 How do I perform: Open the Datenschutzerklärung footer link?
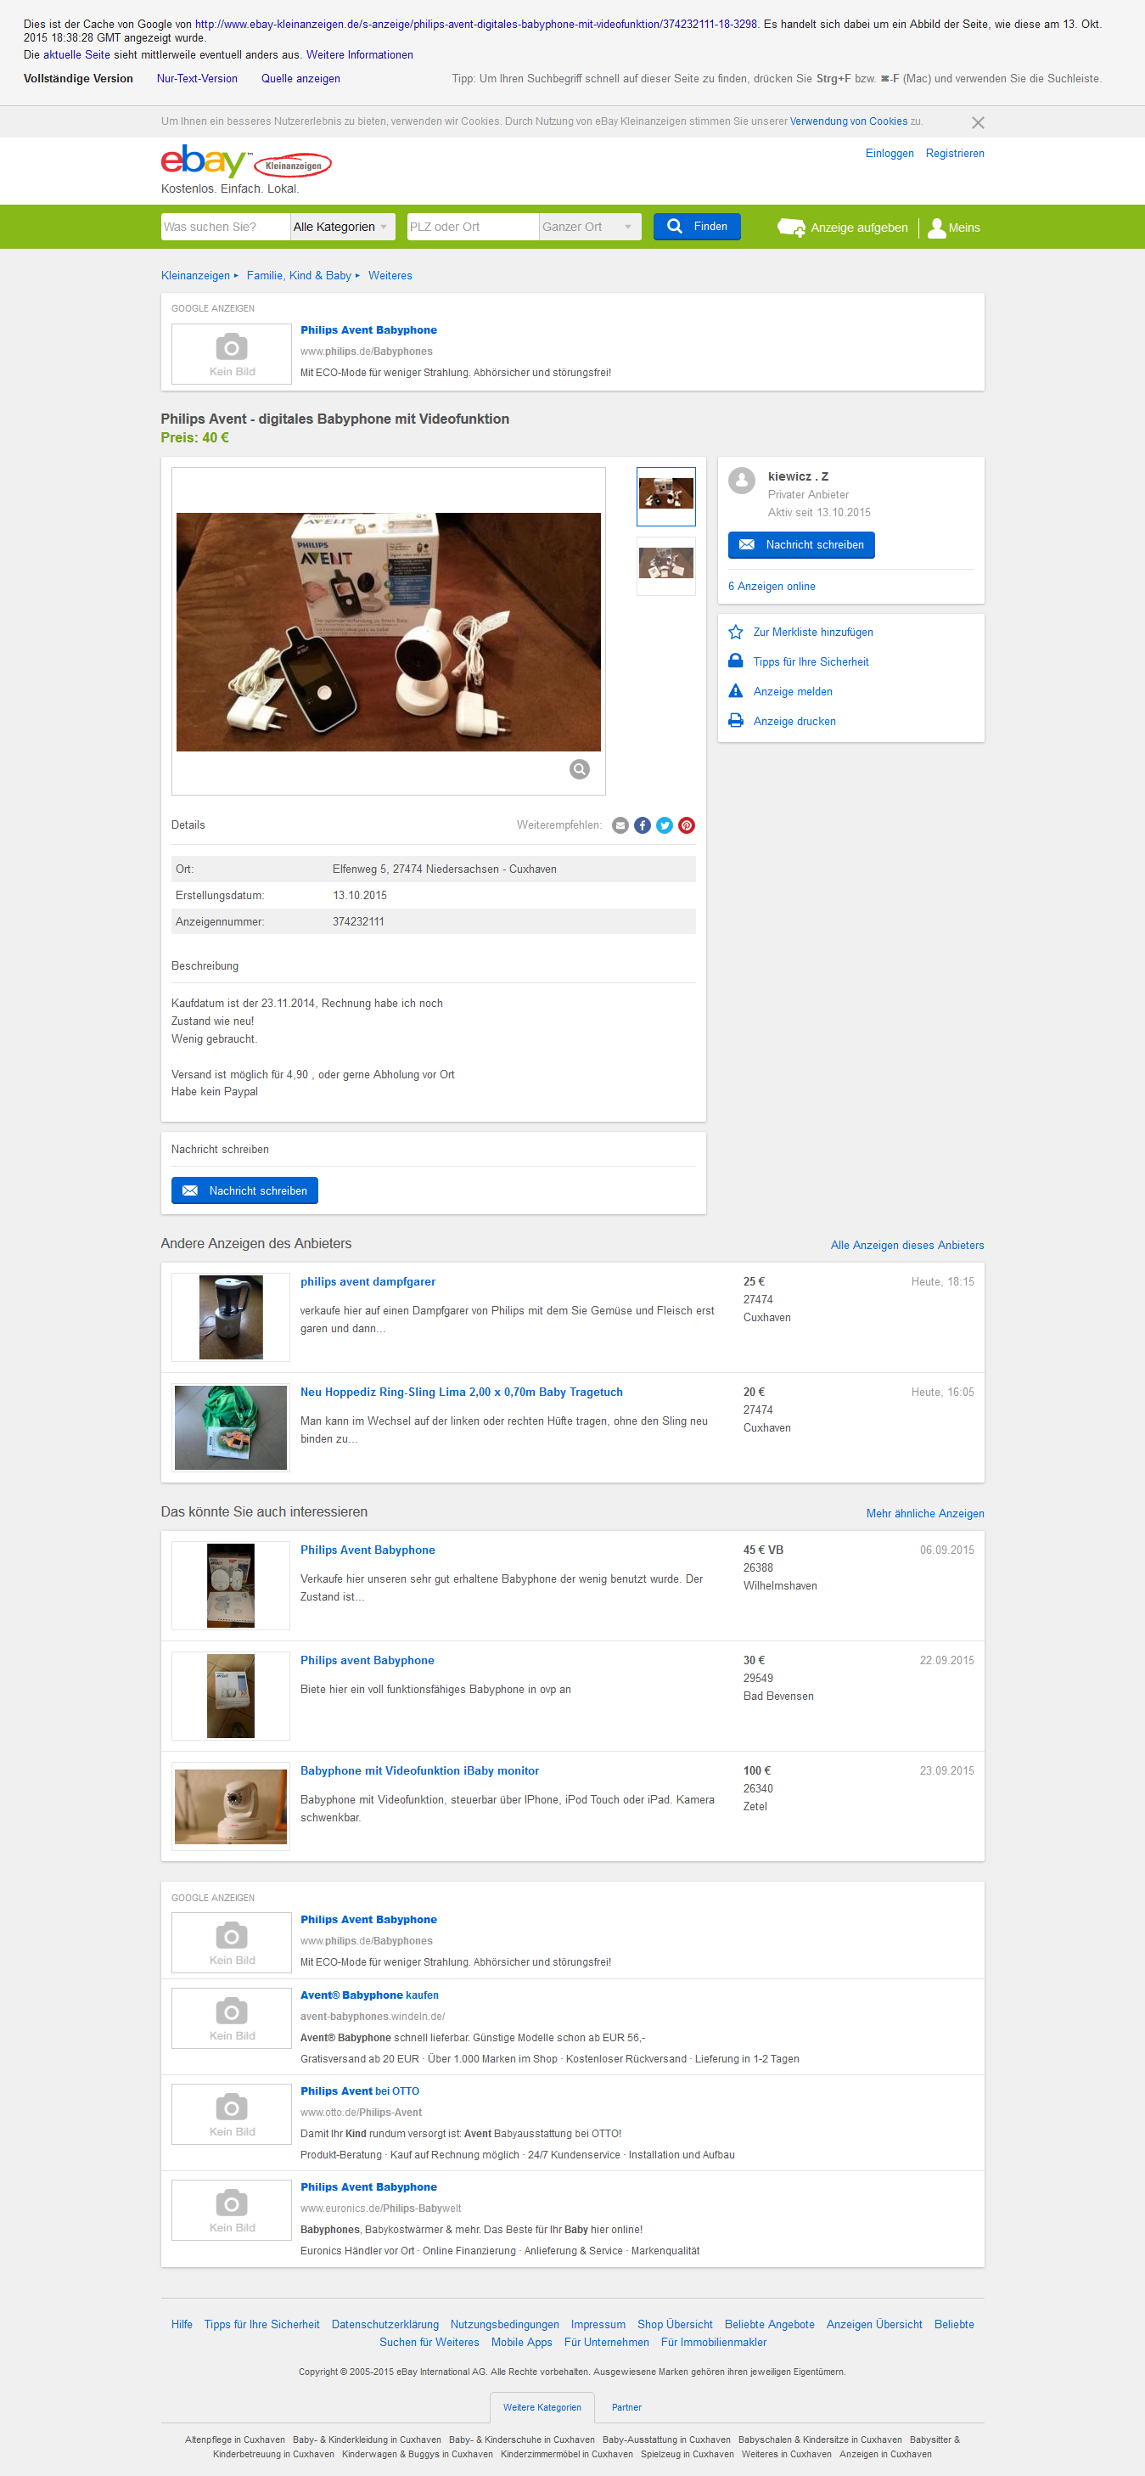(385, 2325)
